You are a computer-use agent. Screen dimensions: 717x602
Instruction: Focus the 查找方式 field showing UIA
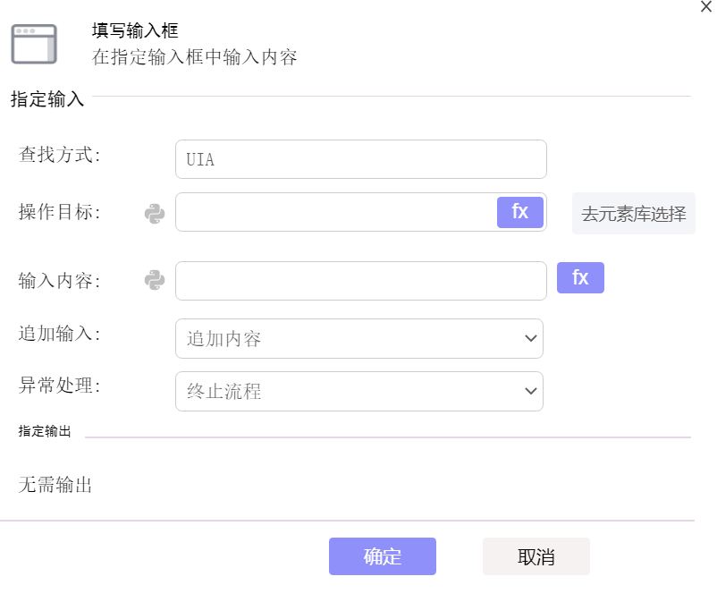coord(361,159)
